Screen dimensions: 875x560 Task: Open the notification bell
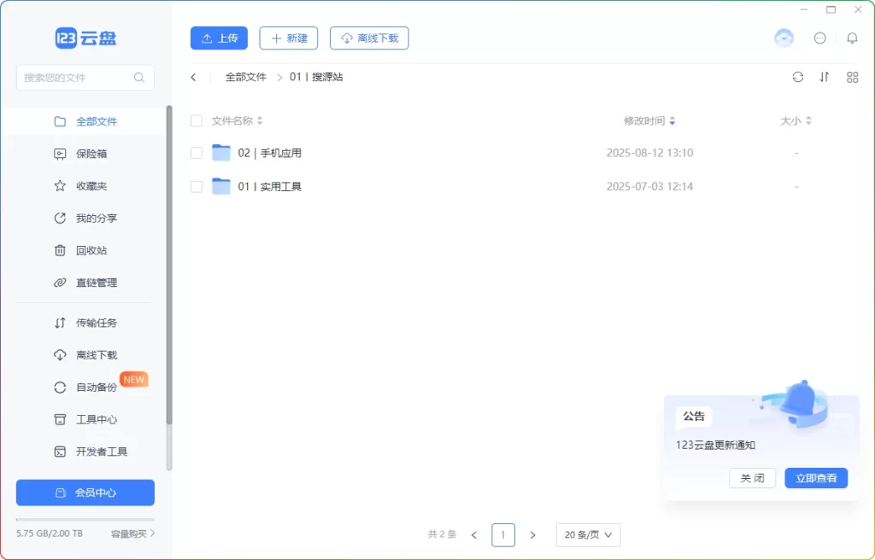(852, 38)
